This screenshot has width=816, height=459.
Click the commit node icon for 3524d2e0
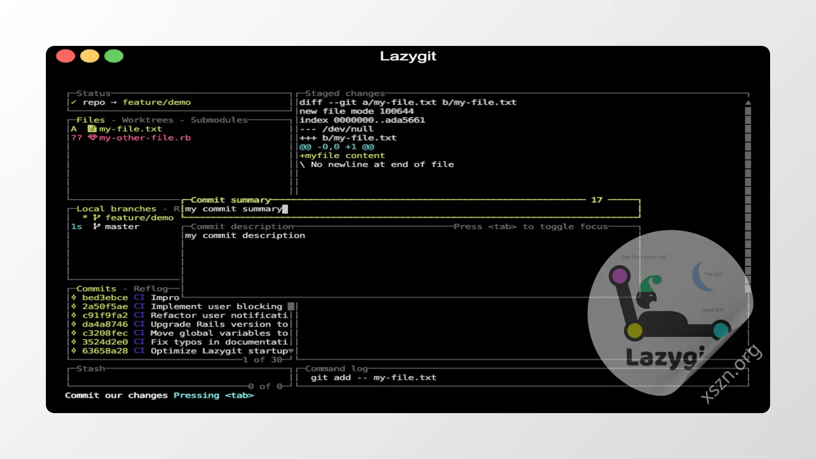point(74,342)
